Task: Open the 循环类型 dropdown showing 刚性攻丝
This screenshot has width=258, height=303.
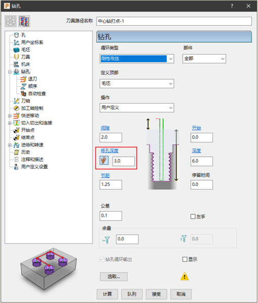Action: tap(137, 59)
